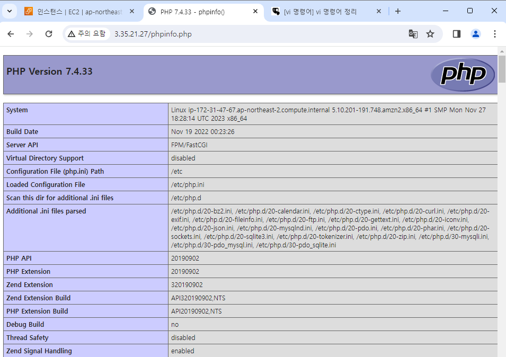506x357 pixels.
Task: Click the PHP API value 20190902
Action: click(185, 258)
